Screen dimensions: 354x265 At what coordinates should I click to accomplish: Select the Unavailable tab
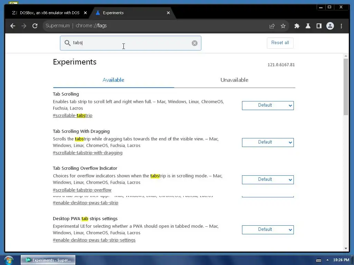[234, 80]
